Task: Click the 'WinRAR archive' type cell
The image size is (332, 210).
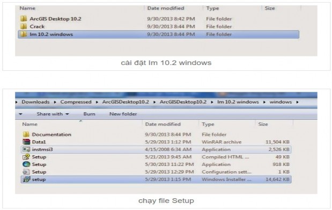Action: tap(222, 142)
